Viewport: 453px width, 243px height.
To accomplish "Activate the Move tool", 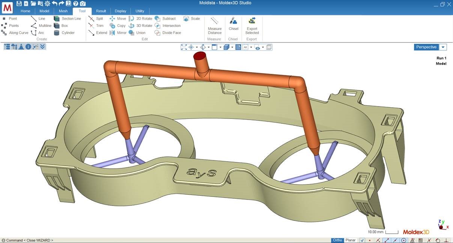I will pos(118,18).
